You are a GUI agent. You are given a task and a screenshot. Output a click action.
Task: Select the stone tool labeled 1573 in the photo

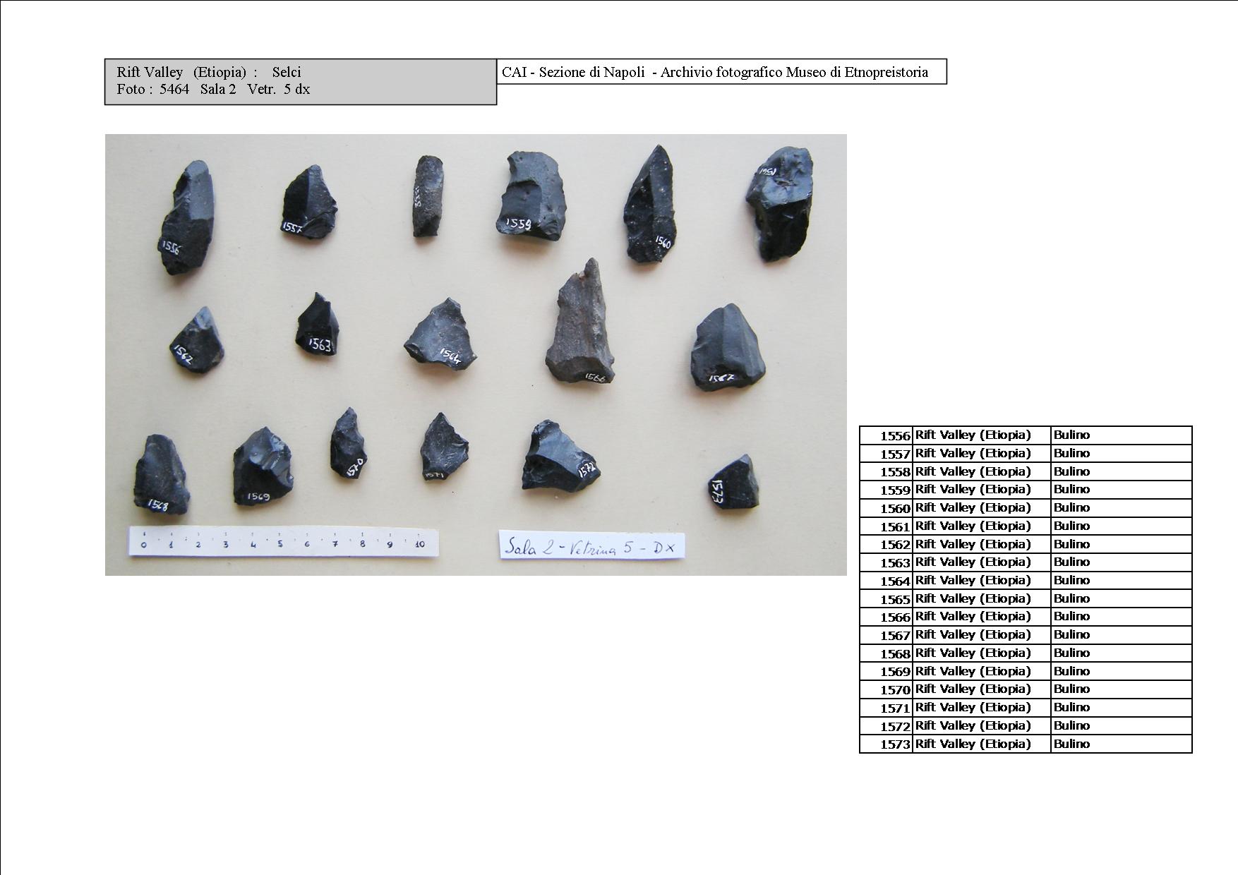tap(734, 483)
